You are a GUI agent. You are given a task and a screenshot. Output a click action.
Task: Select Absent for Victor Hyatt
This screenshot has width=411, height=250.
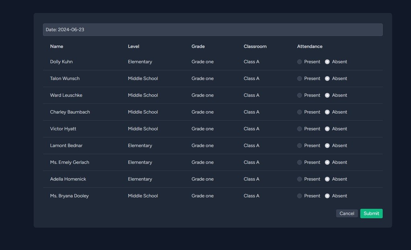[327, 129]
